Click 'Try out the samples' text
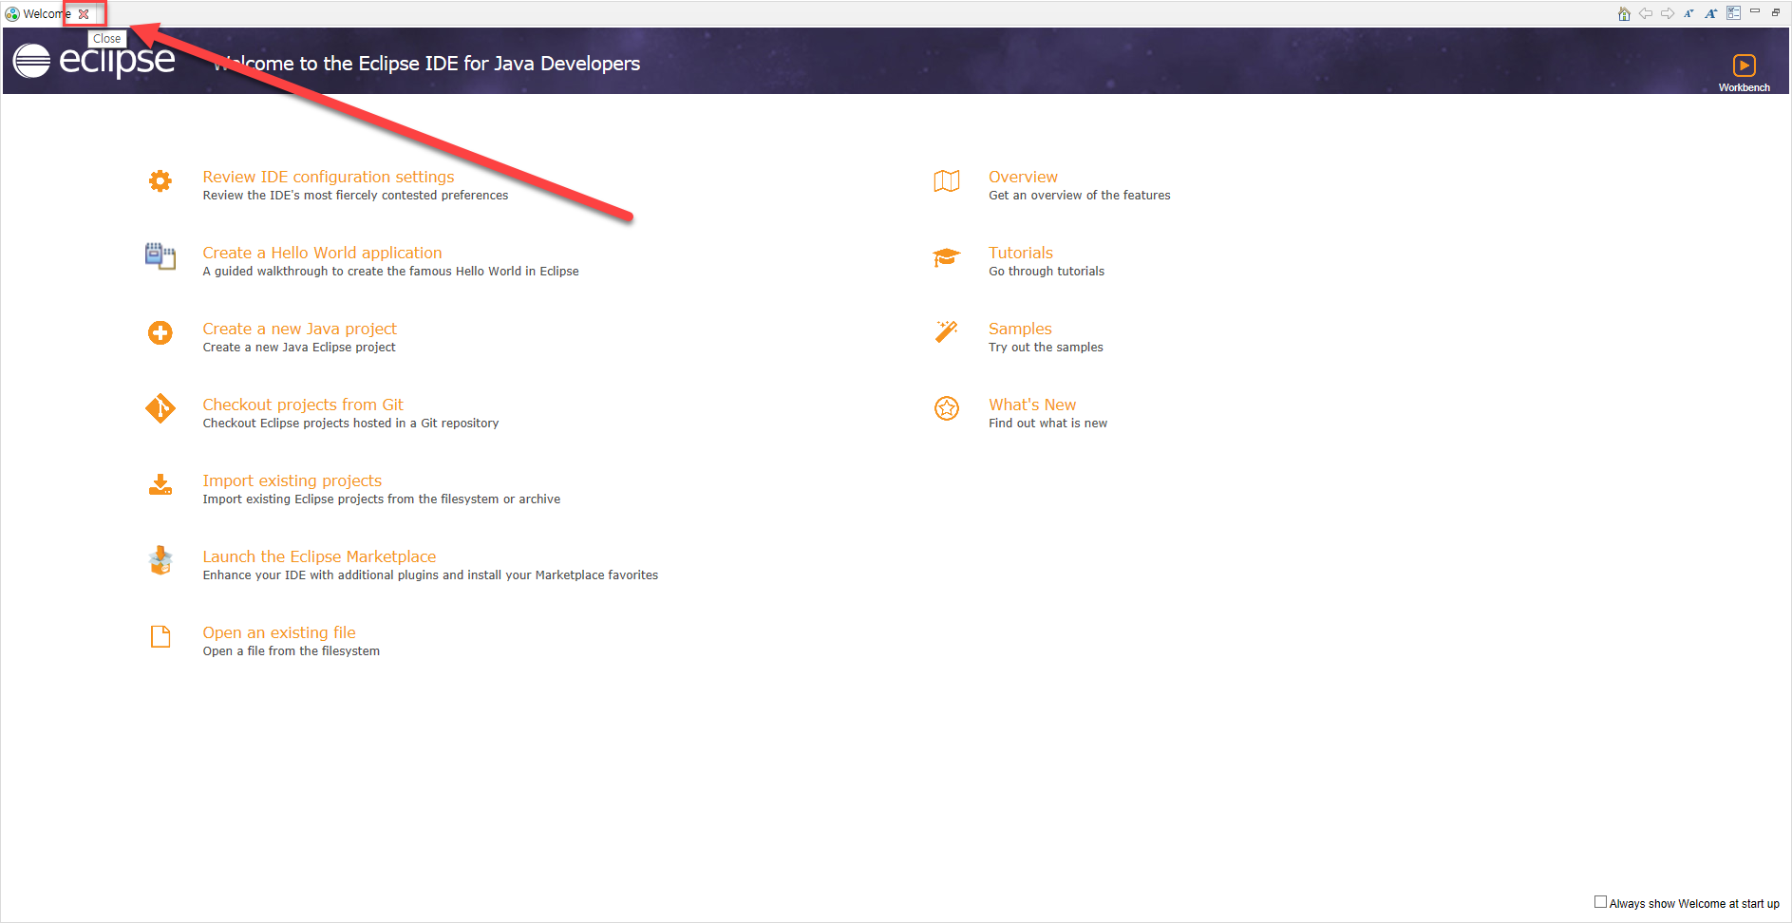The image size is (1792, 923). click(x=1046, y=348)
